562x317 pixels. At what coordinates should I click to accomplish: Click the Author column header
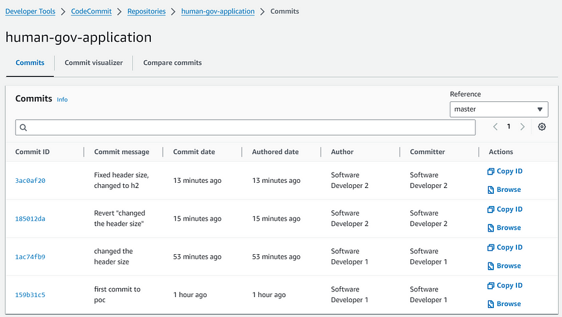pyautogui.click(x=342, y=152)
